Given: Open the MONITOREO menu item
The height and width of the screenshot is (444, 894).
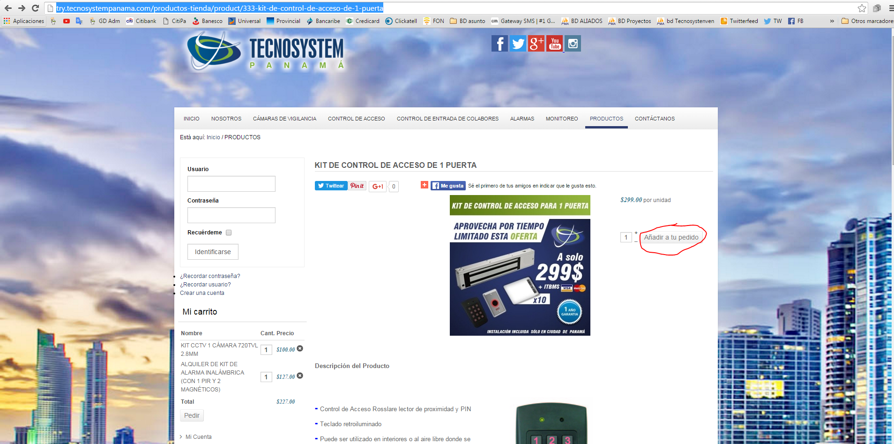Looking at the screenshot, I should (x=562, y=119).
